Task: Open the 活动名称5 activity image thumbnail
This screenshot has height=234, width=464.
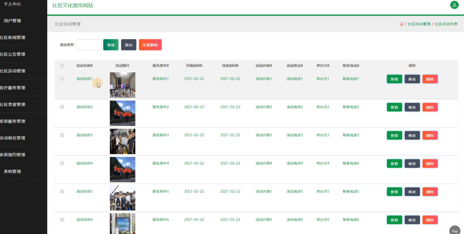Action: 122,198
